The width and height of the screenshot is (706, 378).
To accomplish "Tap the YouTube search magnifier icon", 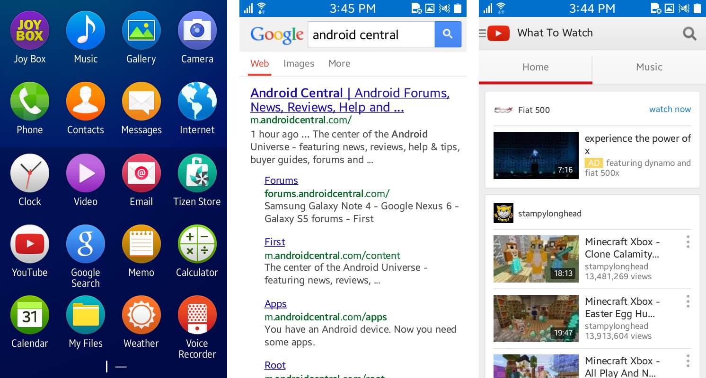I will (x=689, y=33).
